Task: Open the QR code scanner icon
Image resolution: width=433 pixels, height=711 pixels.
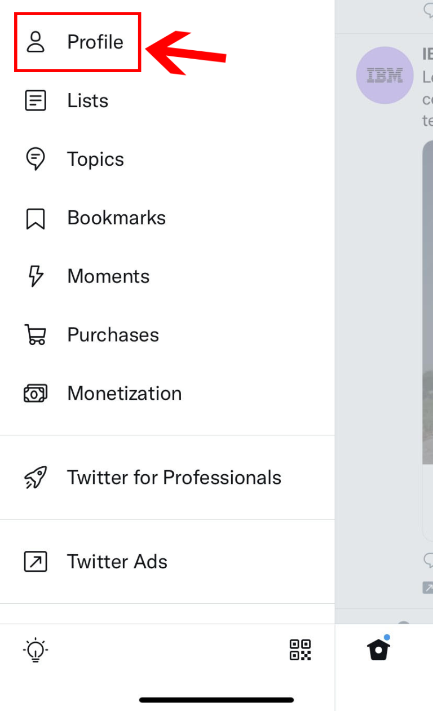Action: tap(300, 650)
